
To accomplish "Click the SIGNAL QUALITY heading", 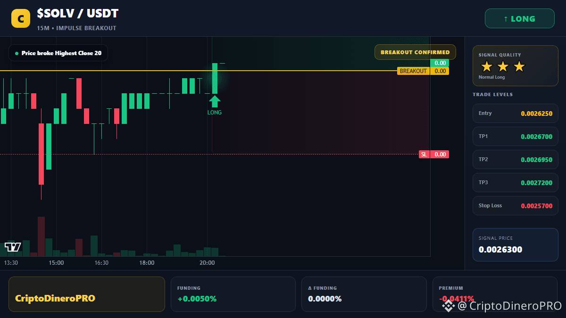I will tap(499, 55).
